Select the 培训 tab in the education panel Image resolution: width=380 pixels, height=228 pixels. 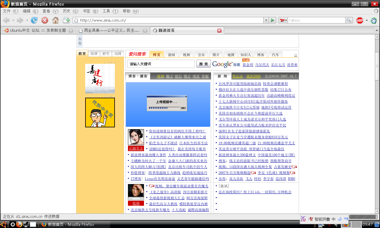(94, 54)
